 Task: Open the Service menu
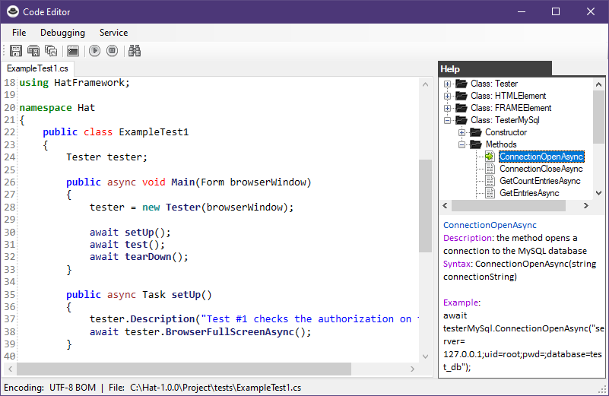pos(113,33)
